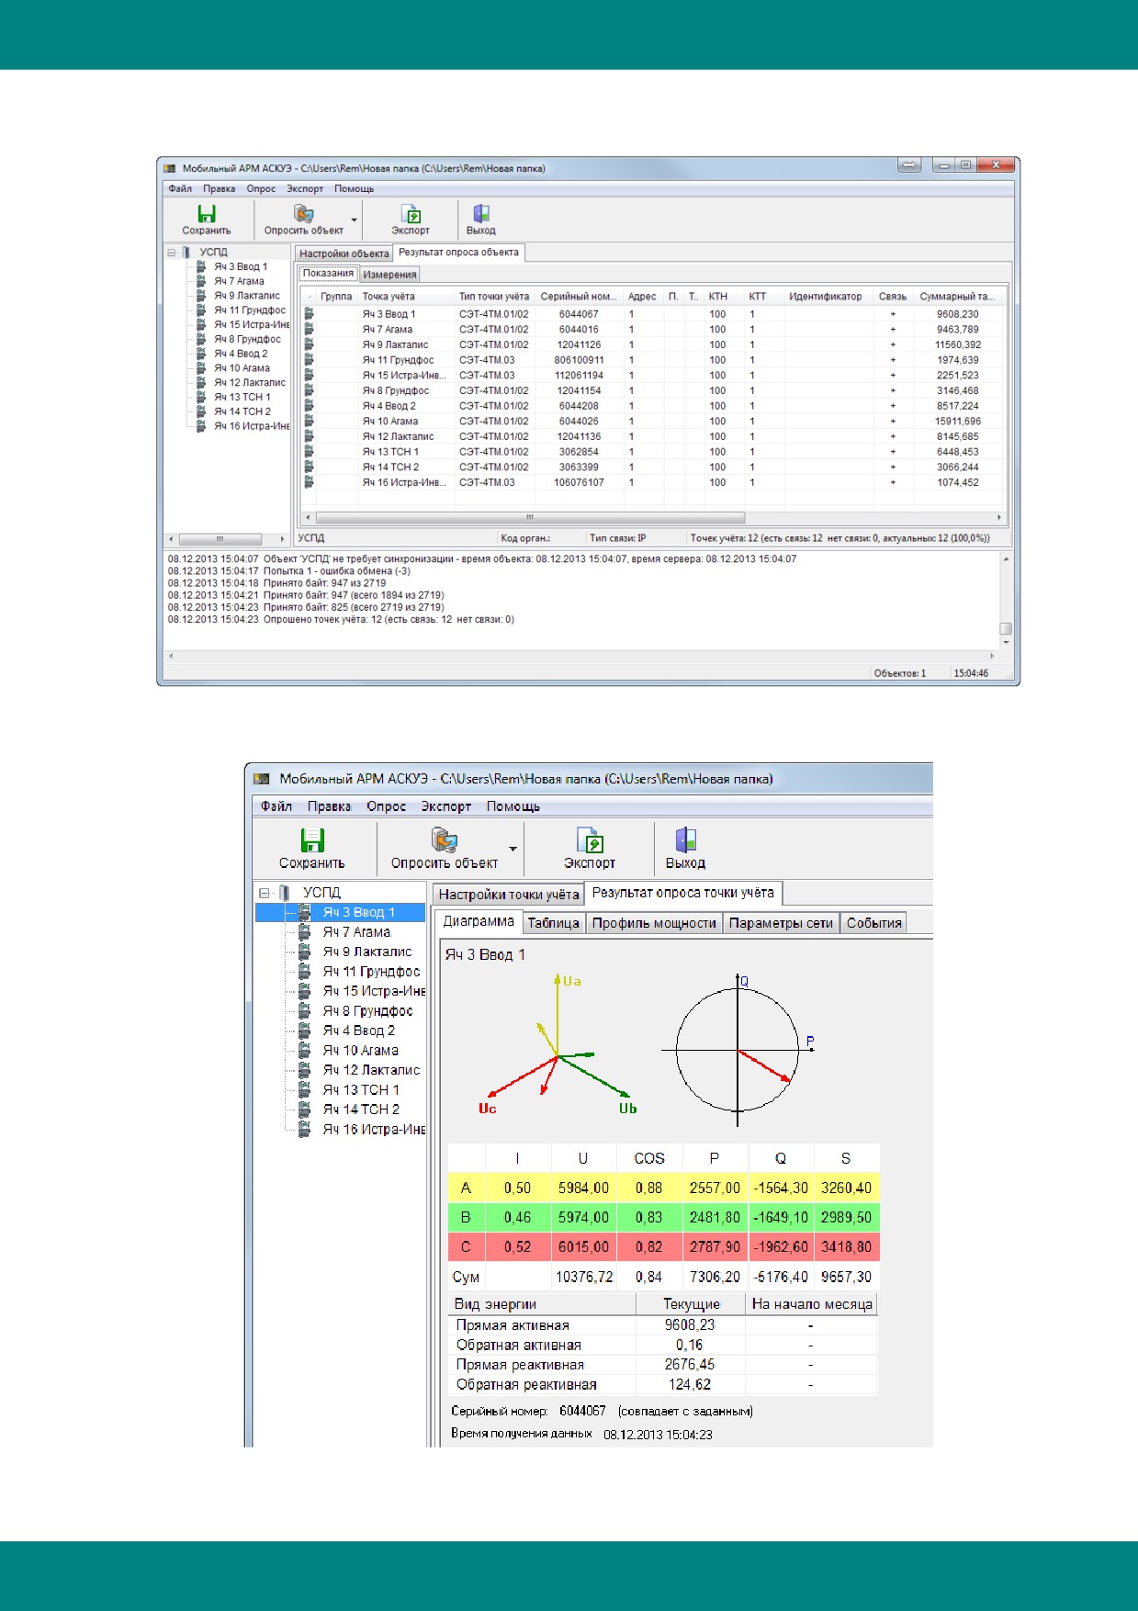
Task: Select Результат опроса точки учёта tab
Action: point(683,893)
